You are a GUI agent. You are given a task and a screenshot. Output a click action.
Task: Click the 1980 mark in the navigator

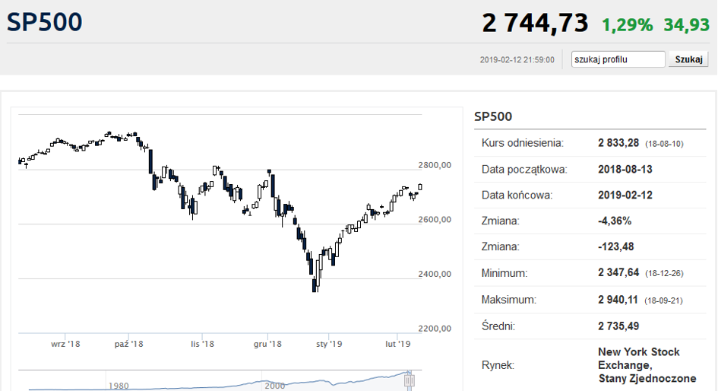(x=119, y=385)
